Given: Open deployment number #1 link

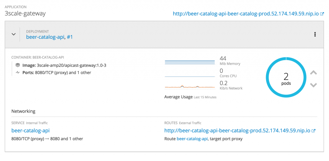Looking at the screenshot, I should point(70,37).
